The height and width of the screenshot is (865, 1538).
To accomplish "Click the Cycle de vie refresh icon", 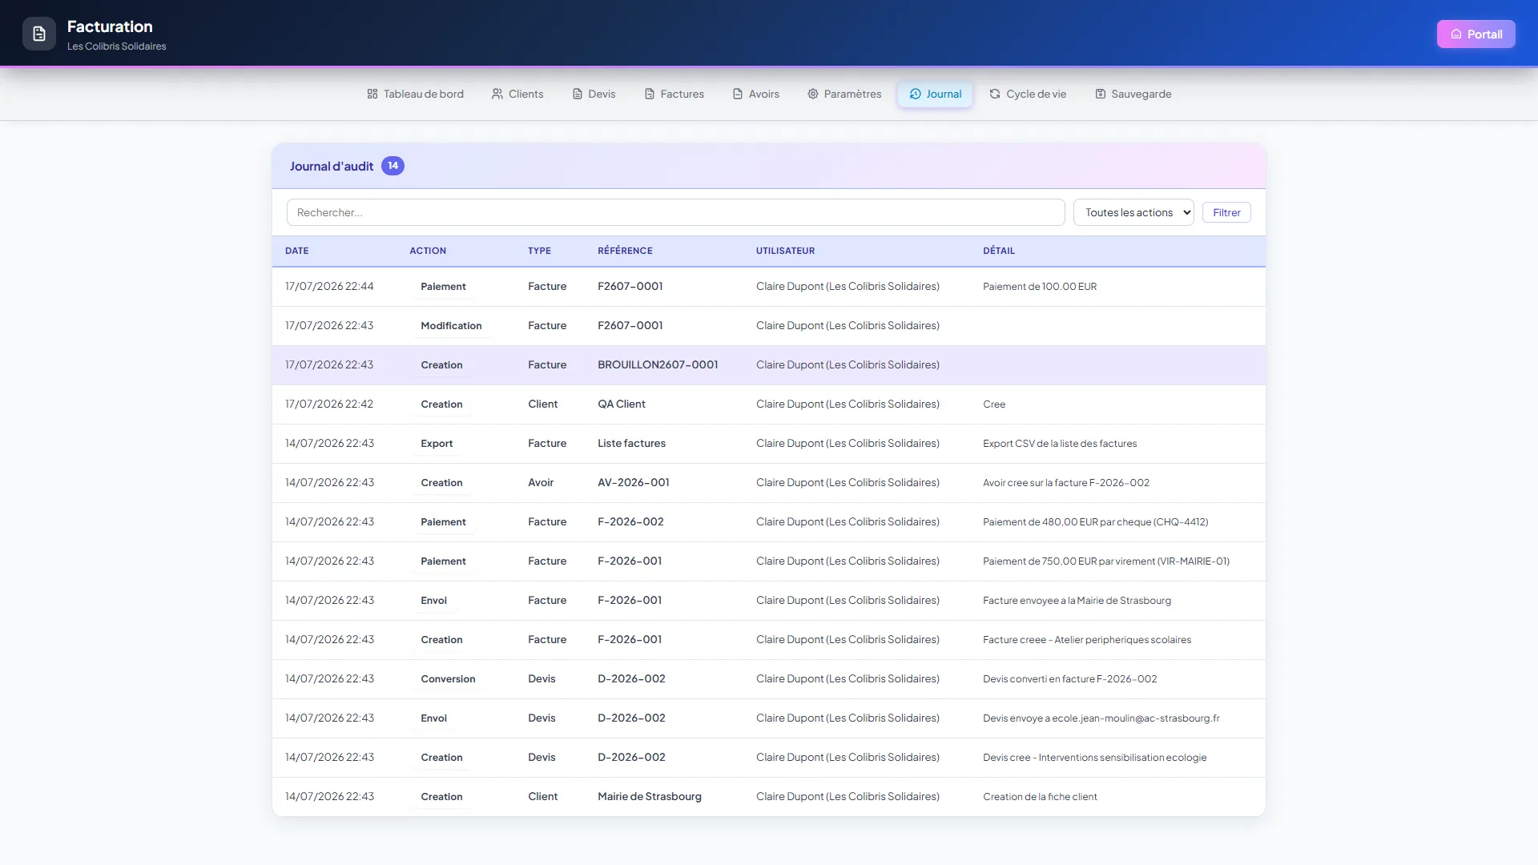I will coord(995,94).
